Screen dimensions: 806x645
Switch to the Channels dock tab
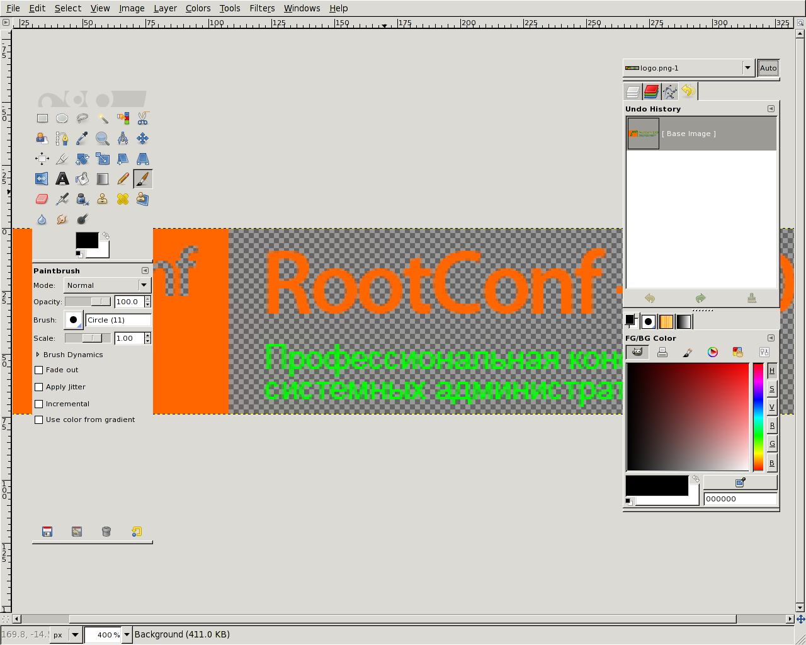[x=652, y=91]
